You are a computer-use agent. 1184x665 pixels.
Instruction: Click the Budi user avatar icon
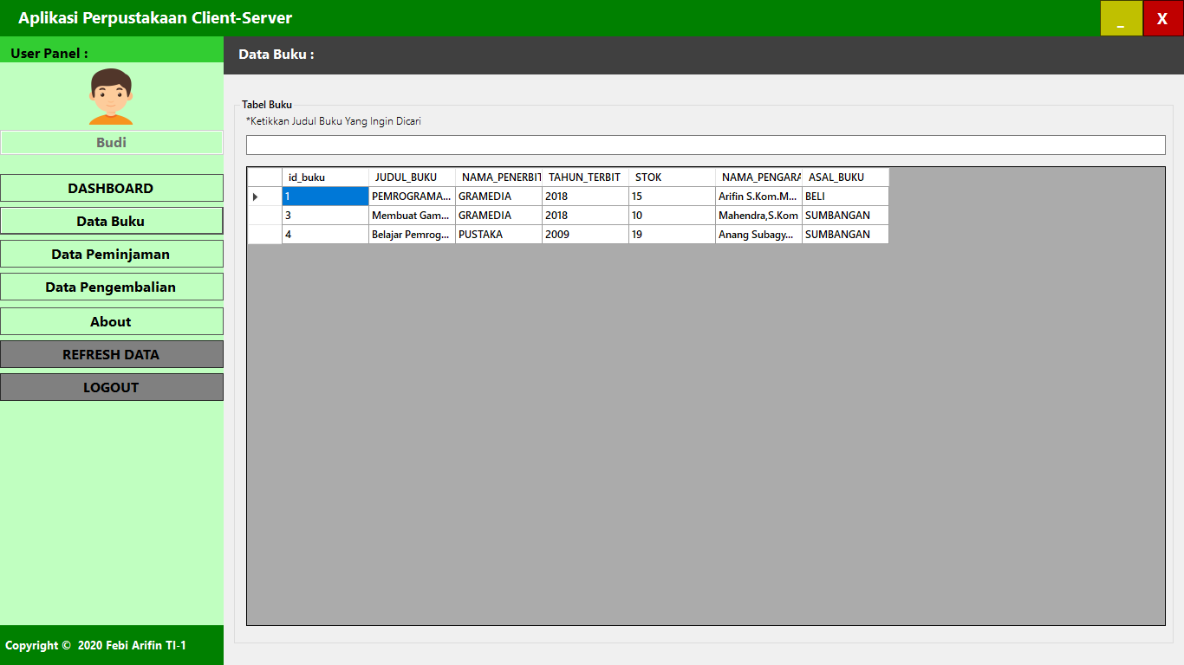[111, 95]
